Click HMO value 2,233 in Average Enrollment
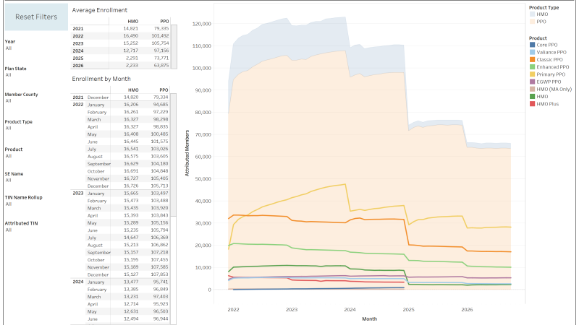Screen dimensions: 579x325 click(x=132, y=65)
